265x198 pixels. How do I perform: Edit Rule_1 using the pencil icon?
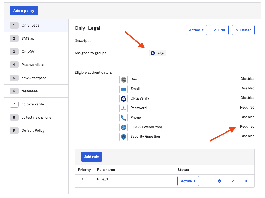tap(233, 181)
